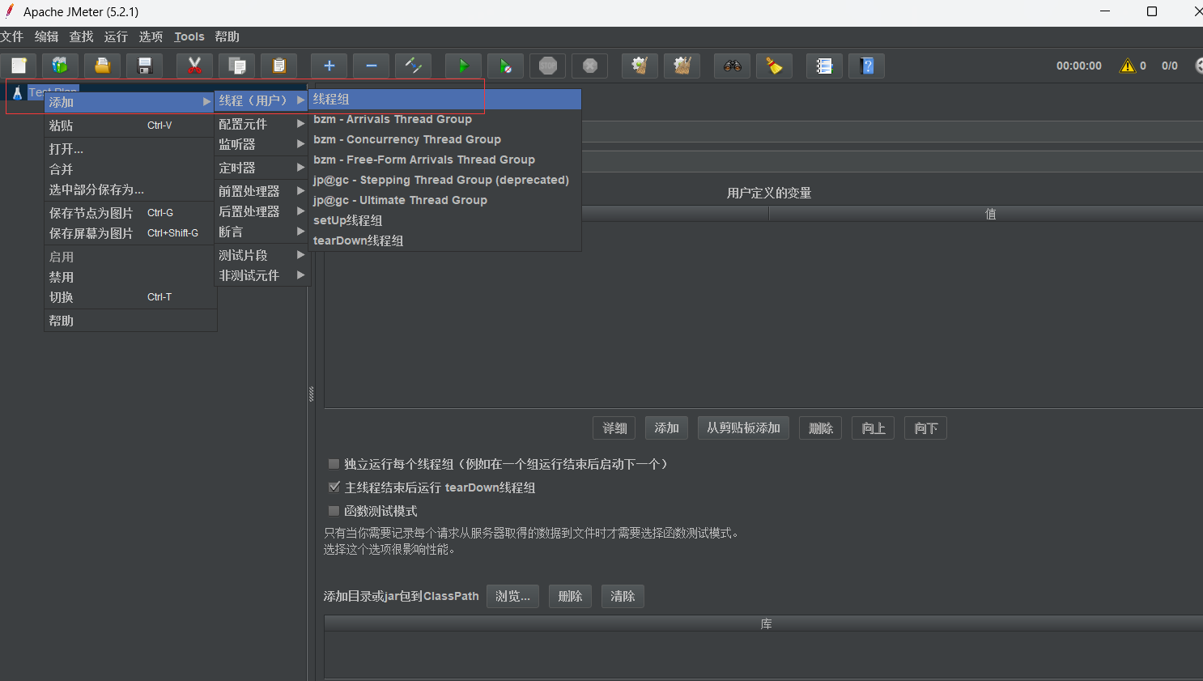Screen dimensions: 1203x681
Task: Expand the 测试片段 submenu
Action: [261, 255]
